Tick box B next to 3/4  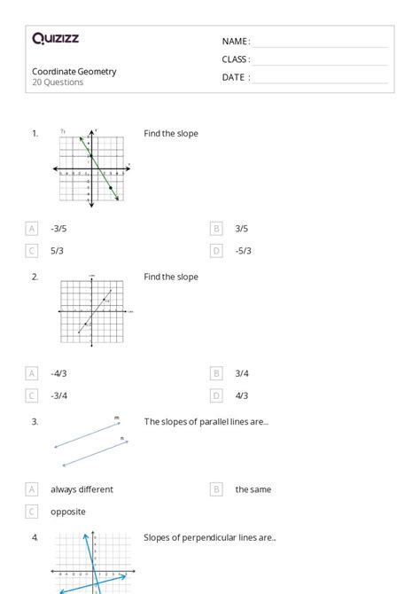tap(216, 373)
